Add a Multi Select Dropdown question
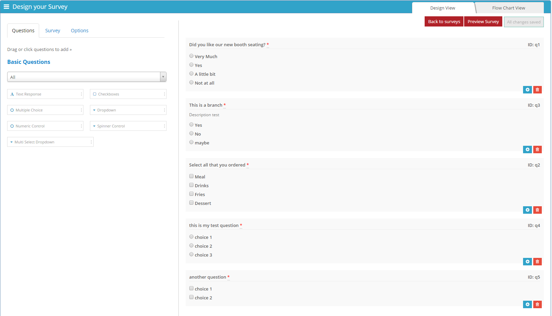Viewport: 552px width, 316px height. pos(50,142)
